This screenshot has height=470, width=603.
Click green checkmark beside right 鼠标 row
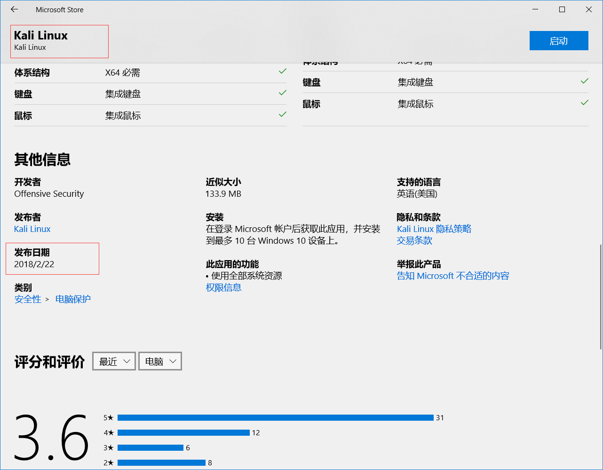click(x=584, y=103)
